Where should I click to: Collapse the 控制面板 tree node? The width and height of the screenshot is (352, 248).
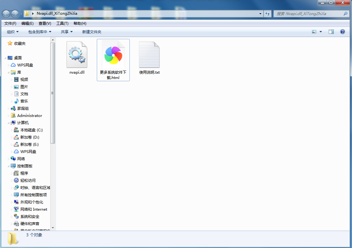(8, 166)
